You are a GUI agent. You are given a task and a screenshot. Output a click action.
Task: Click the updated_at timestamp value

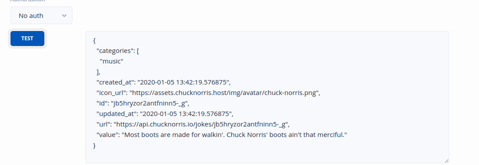click(186, 114)
